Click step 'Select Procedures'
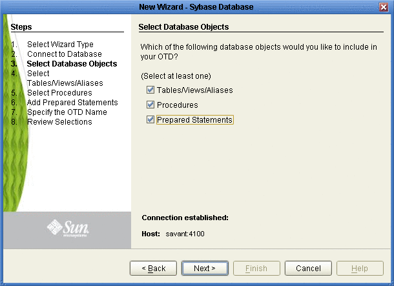The image size is (394, 286). (59, 93)
